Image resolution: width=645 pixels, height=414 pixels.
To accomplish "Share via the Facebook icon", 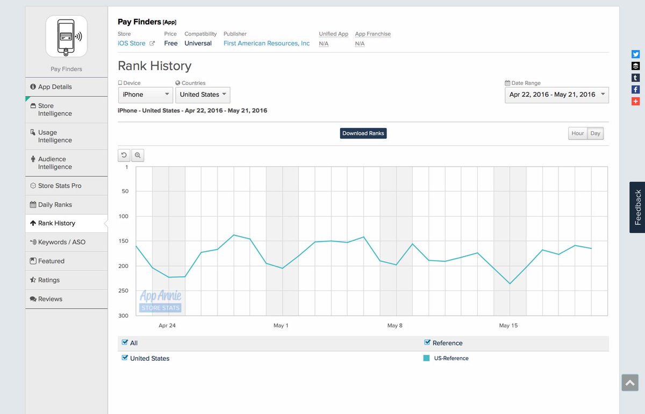I will (635, 89).
